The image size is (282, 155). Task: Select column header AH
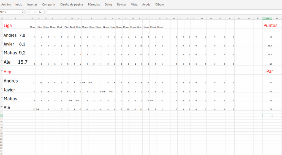pyautogui.click(x=267, y=18)
